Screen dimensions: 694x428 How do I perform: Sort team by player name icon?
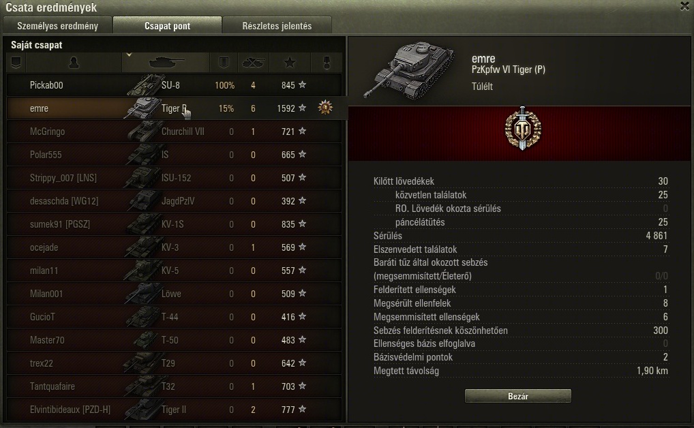[x=74, y=63]
